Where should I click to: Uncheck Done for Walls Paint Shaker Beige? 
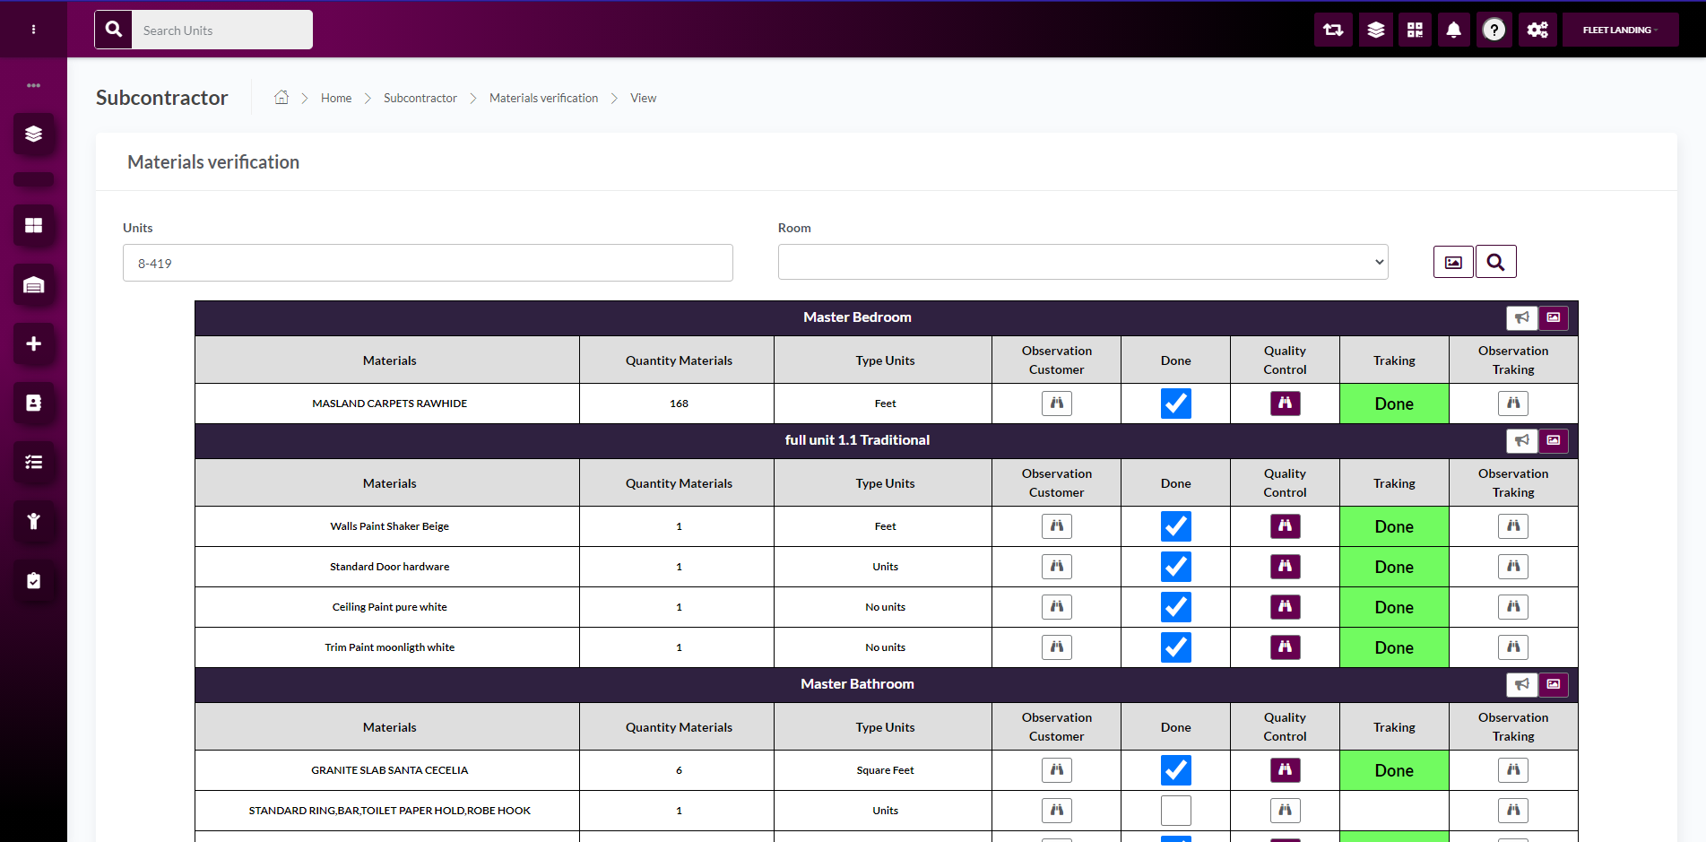(x=1175, y=526)
